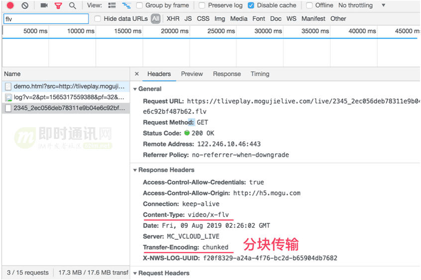421x280 pixels.
Task: Click the red record network log button
Action: [10, 5]
